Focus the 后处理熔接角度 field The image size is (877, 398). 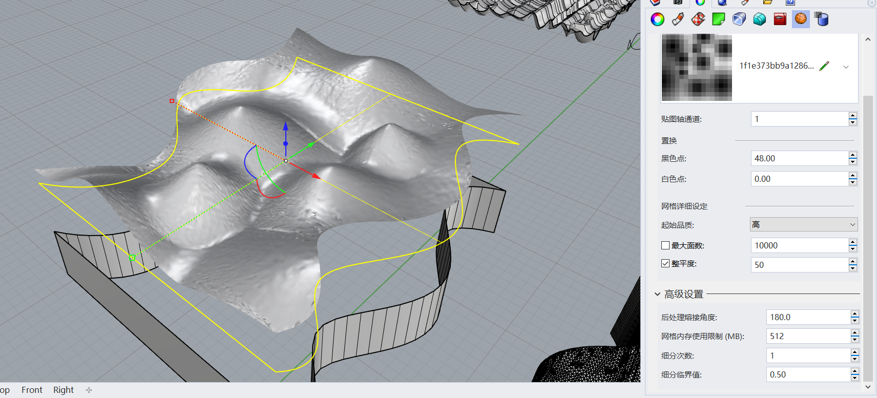(x=808, y=317)
